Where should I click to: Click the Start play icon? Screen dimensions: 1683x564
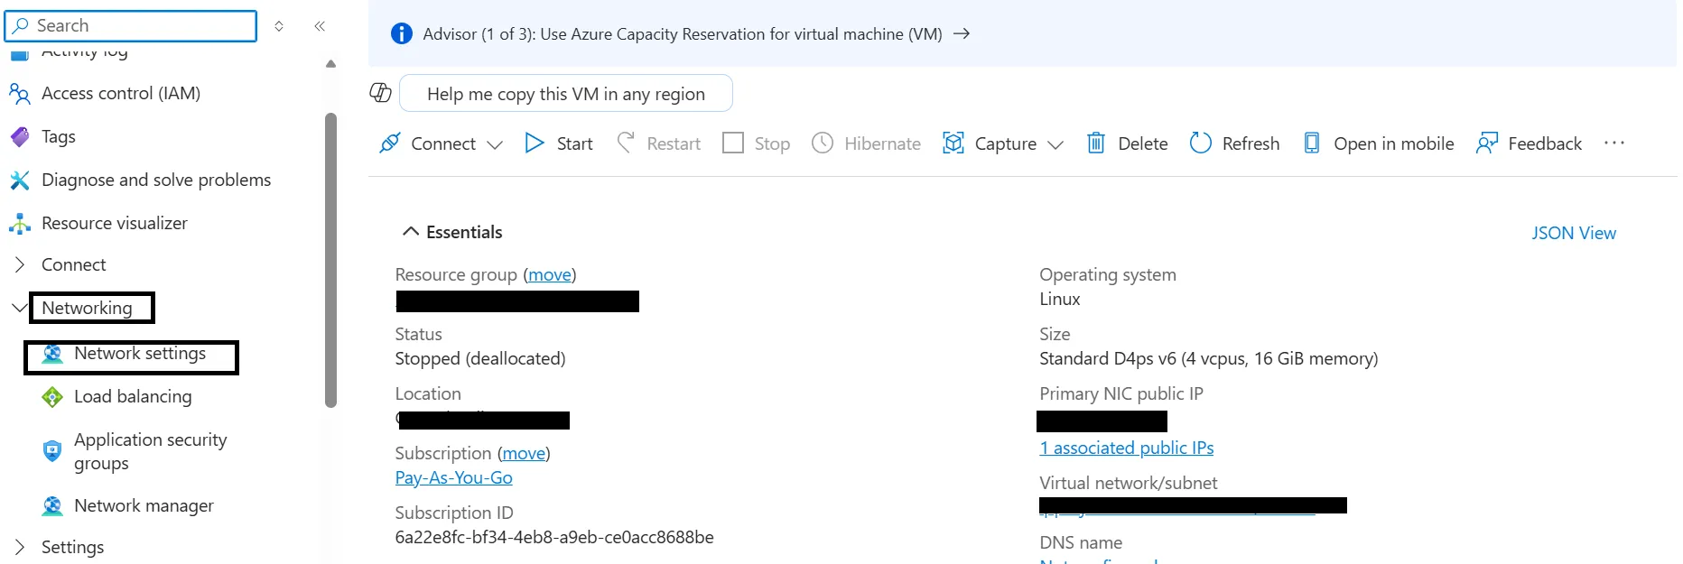[x=535, y=143]
